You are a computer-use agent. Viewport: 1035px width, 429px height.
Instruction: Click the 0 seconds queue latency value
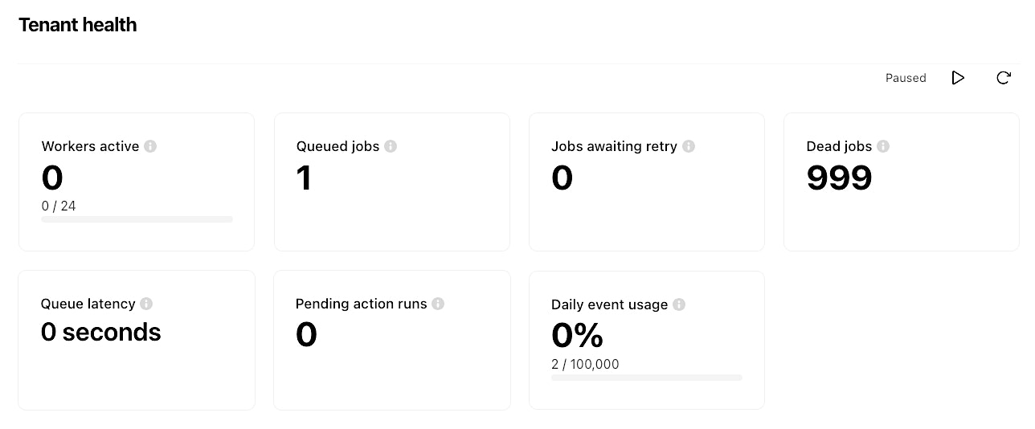(101, 332)
